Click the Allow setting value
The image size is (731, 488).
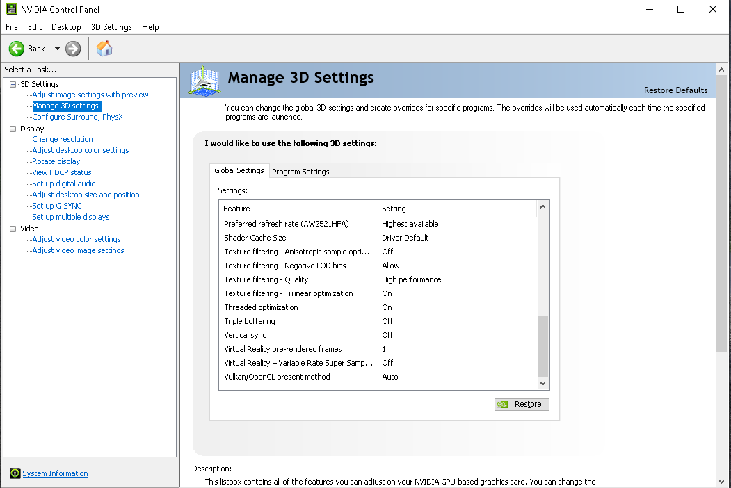click(x=391, y=266)
